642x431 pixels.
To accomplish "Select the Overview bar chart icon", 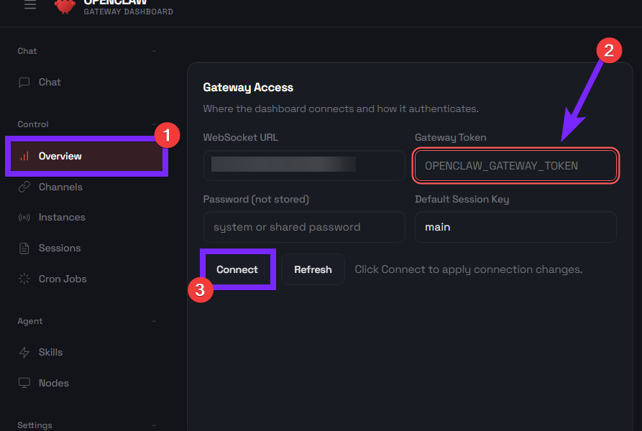I will pos(24,156).
